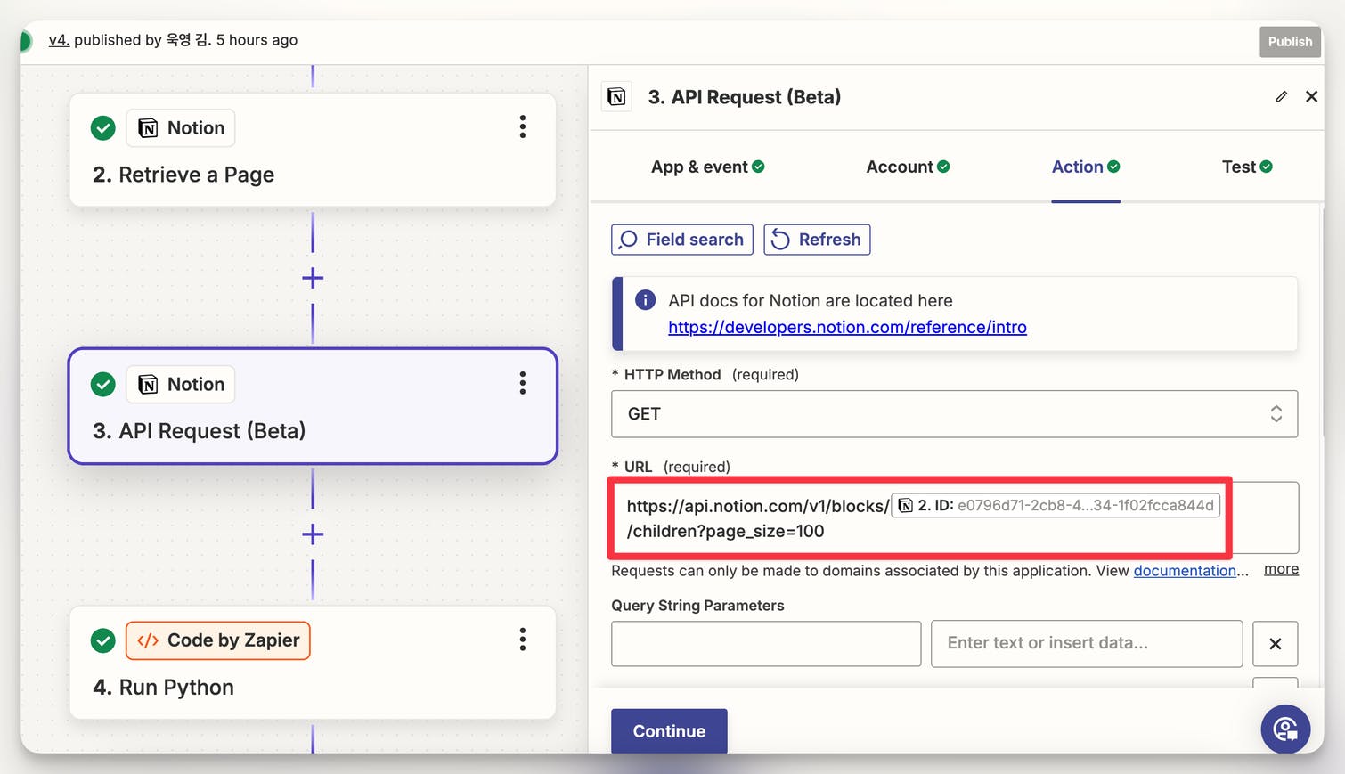
Task: Open three-dot menu on Retrieve a Page step
Action: pyautogui.click(x=523, y=126)
